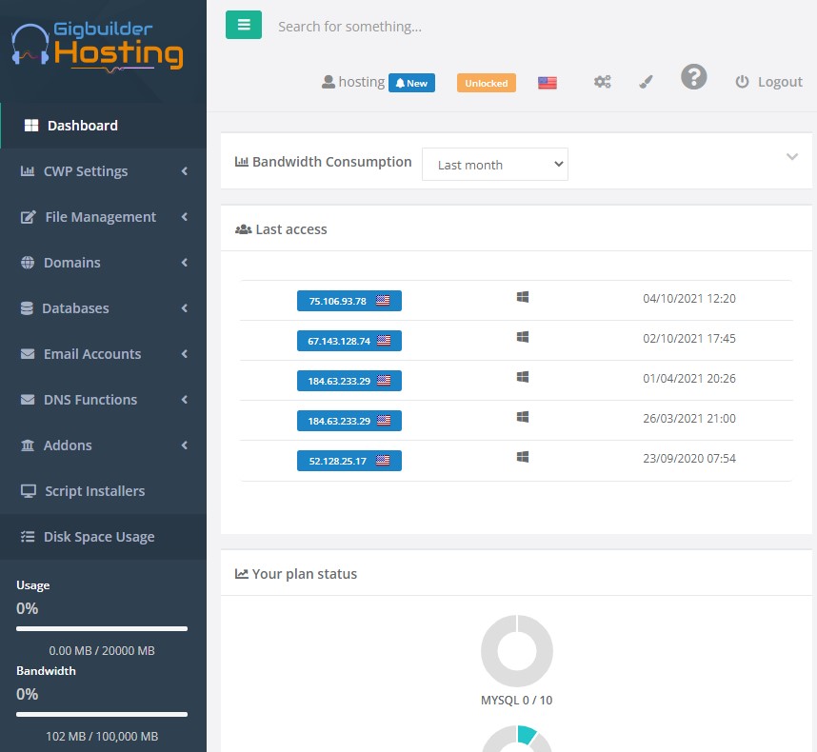Click the Windows icon beside 75.106.93.78
Viewport: 817px width, 752px height.
(522, 298)
